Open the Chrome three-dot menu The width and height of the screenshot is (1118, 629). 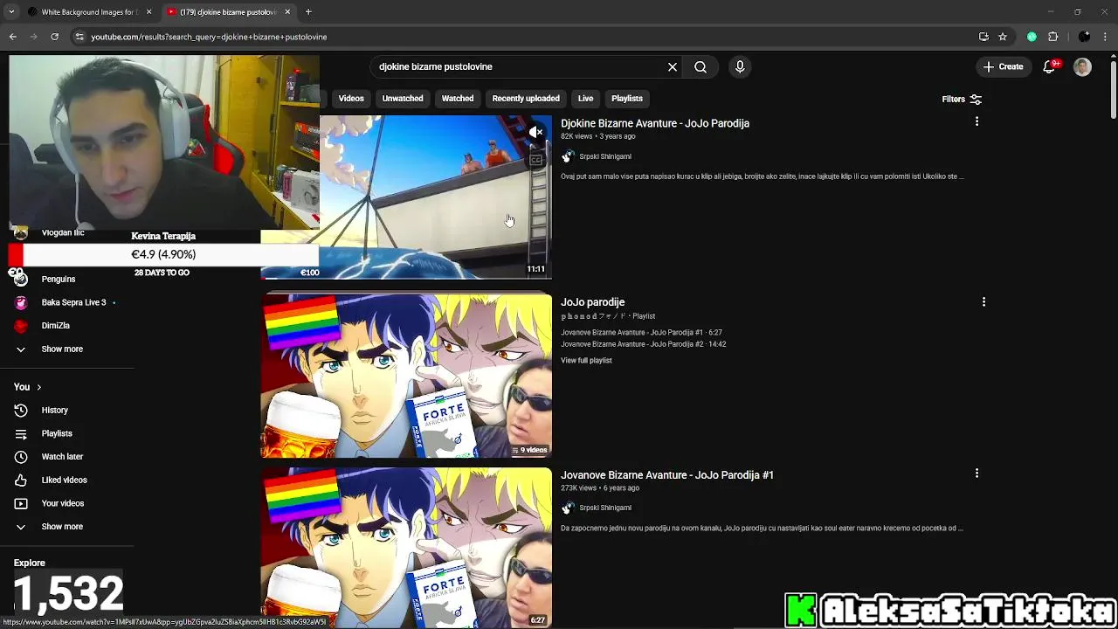pyautogui.click(x=1105, y=37)
